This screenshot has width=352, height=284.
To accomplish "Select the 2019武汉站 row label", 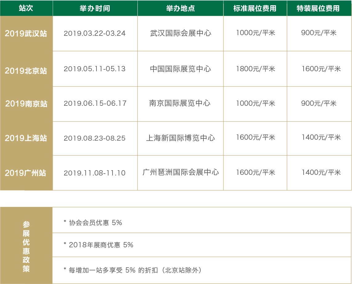I will [x=26, y=33].
